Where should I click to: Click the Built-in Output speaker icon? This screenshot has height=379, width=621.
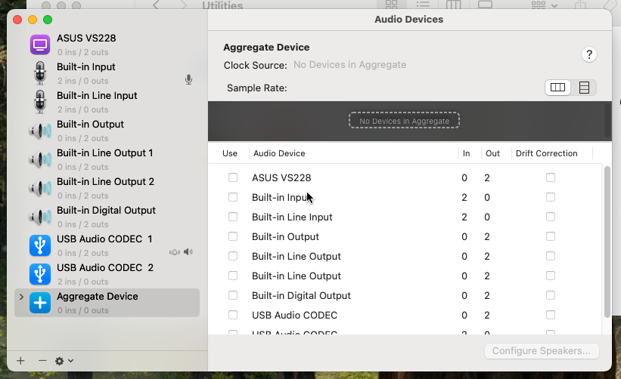pos(40,131)
